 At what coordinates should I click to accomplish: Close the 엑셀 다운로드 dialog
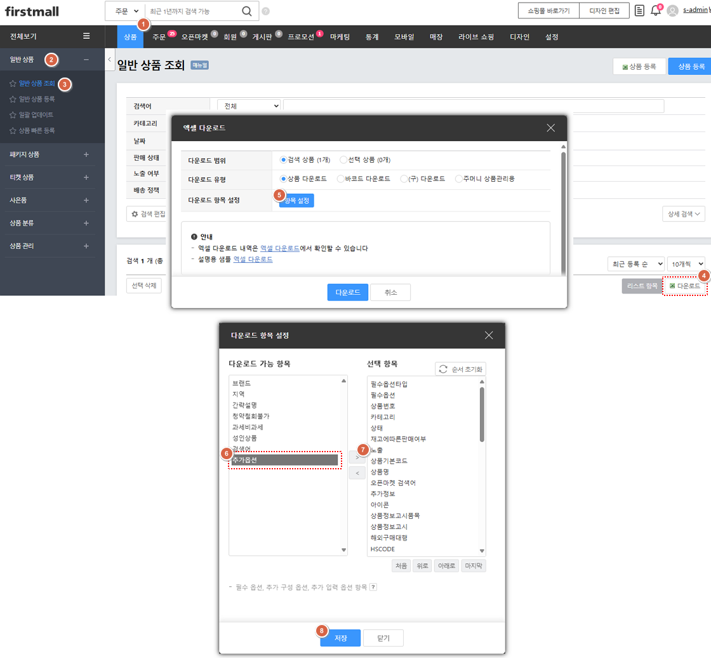click(550, 128)
